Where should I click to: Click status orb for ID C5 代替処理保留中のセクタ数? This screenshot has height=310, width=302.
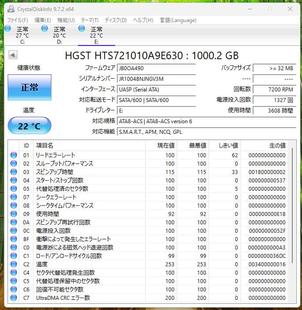14,281
